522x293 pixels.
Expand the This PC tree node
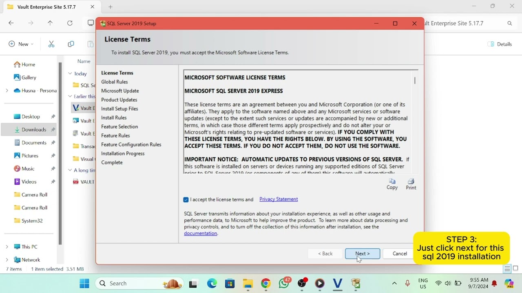[x=7, y=247]
